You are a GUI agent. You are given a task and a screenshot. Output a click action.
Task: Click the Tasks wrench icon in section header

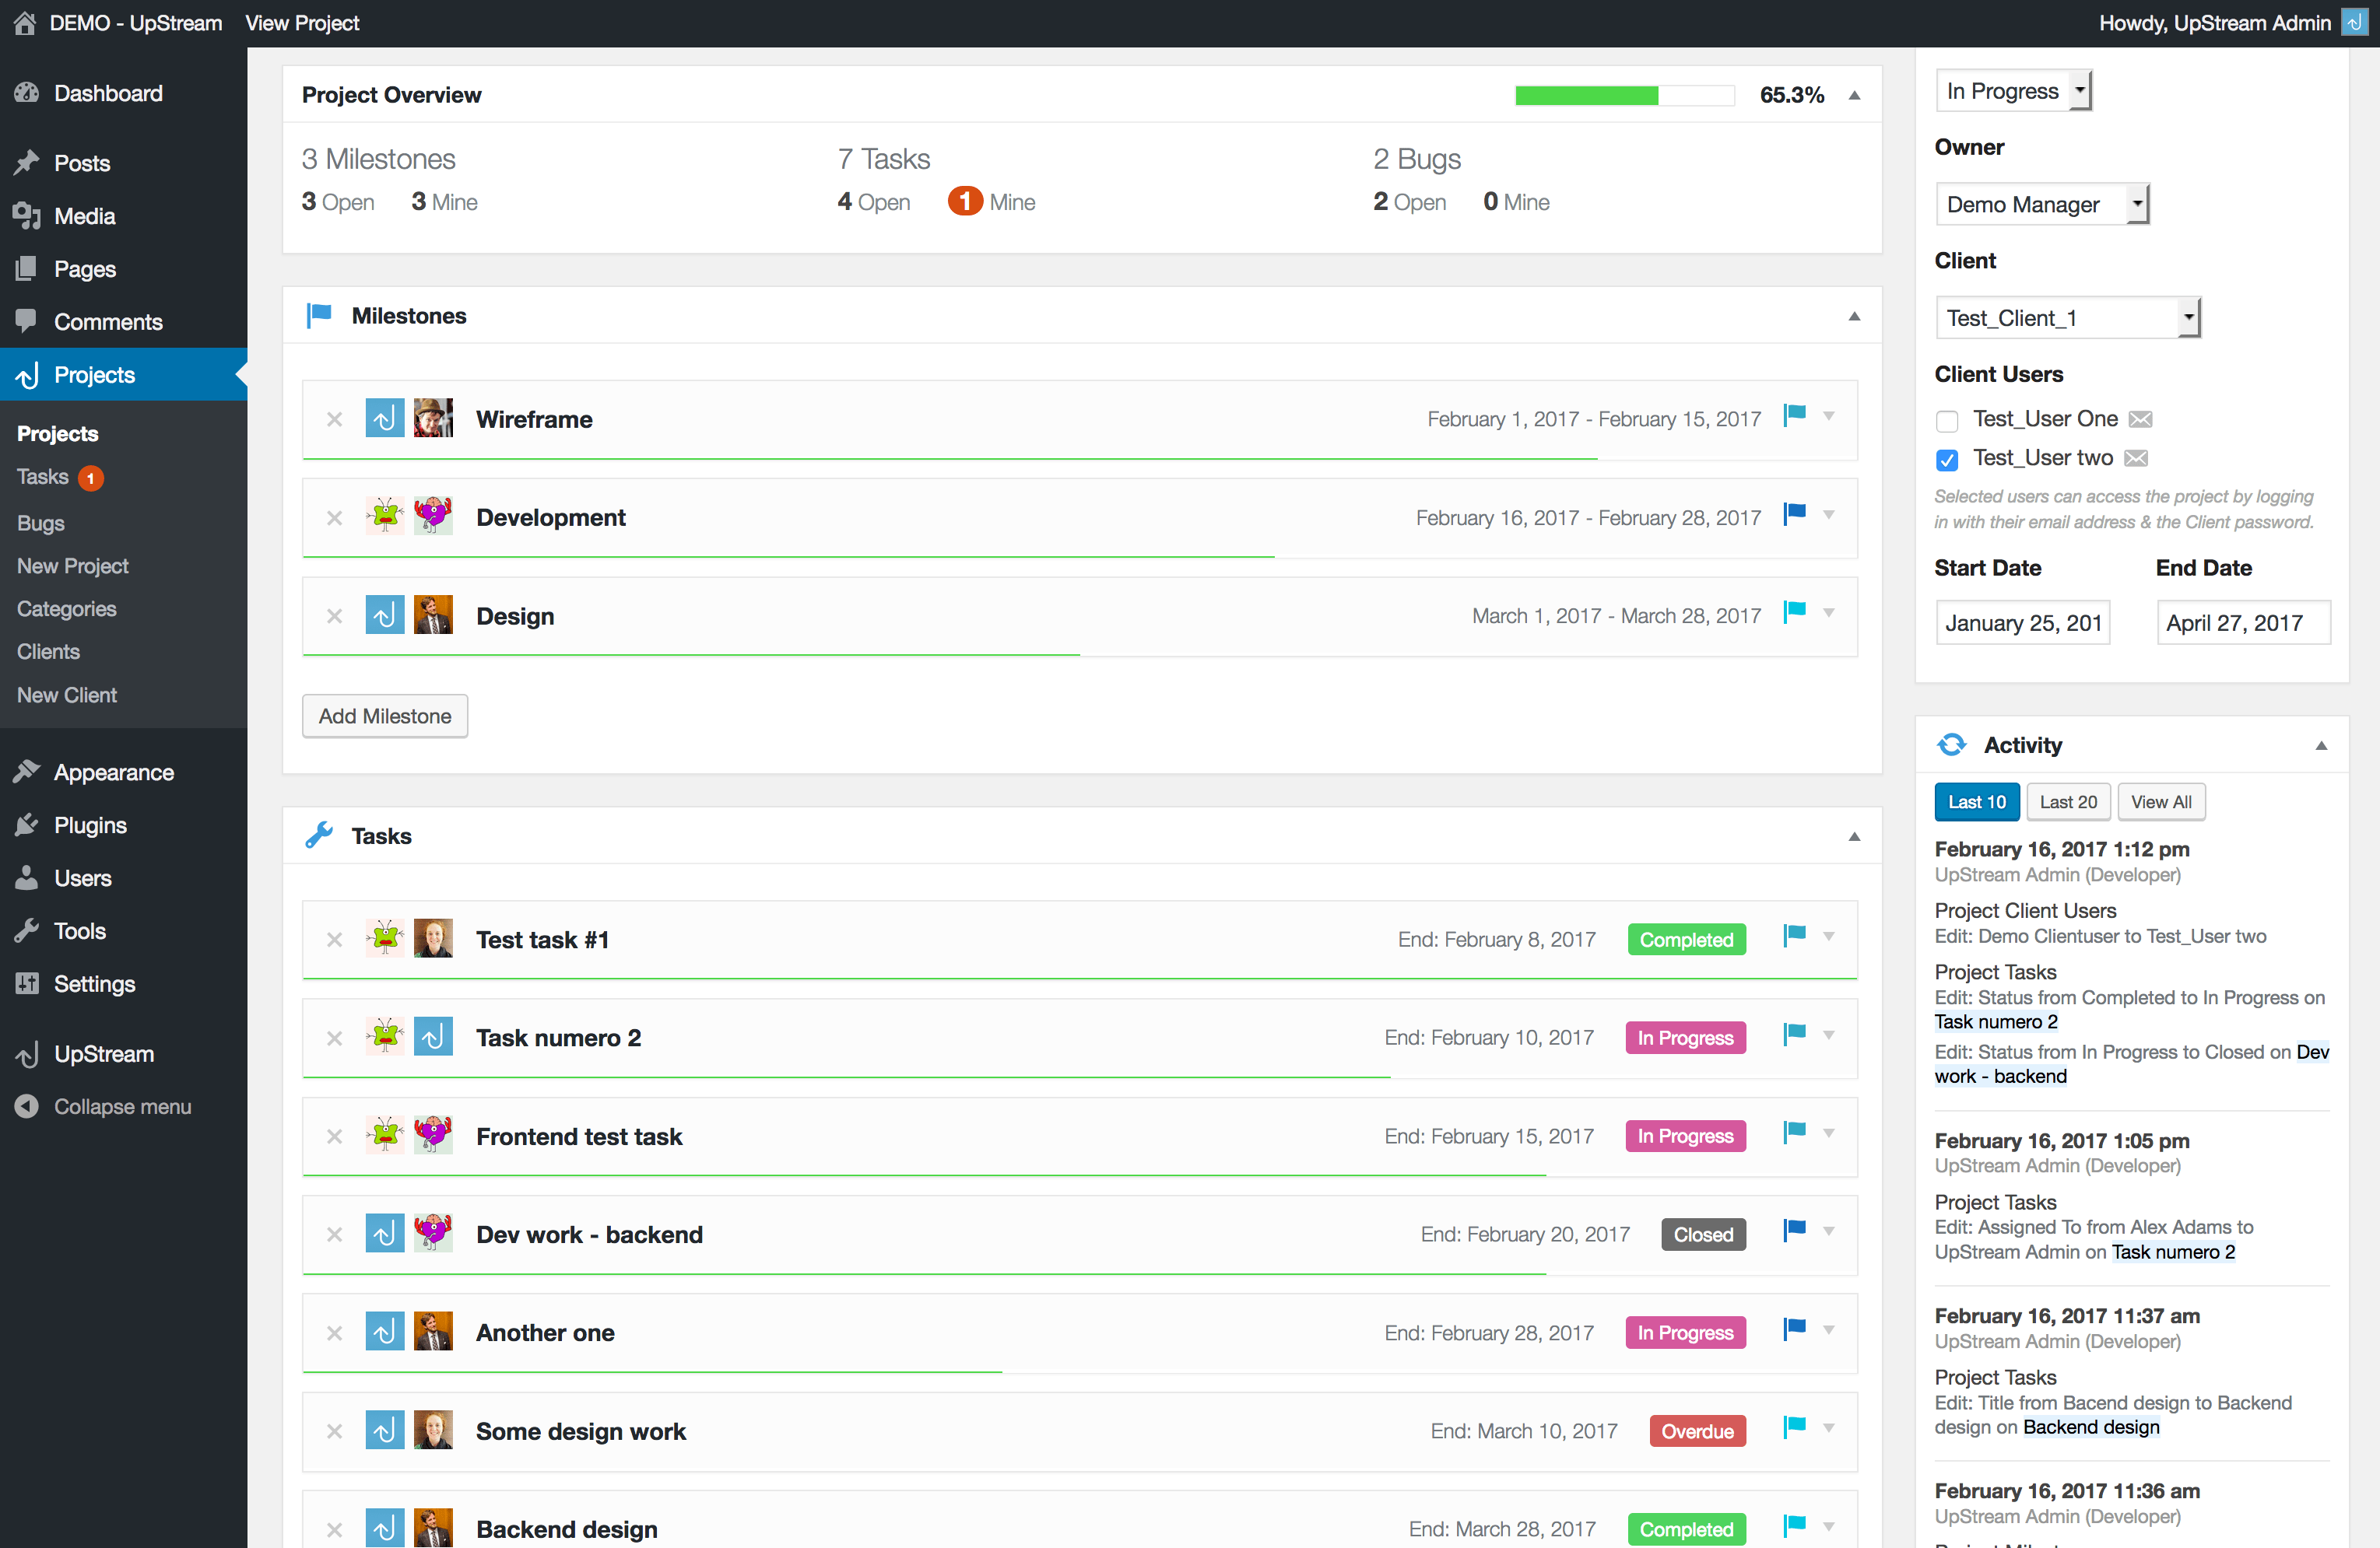pyautogui.click(x=319, y=835)
